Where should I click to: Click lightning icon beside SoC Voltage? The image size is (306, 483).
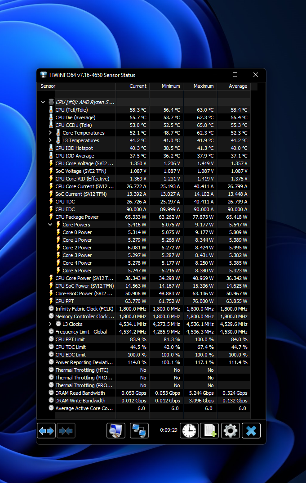tap(51, 171)
